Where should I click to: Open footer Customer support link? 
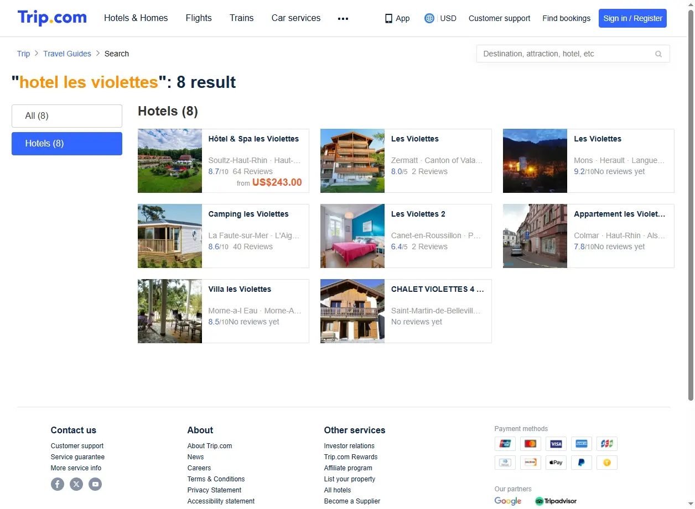[77, 446]
